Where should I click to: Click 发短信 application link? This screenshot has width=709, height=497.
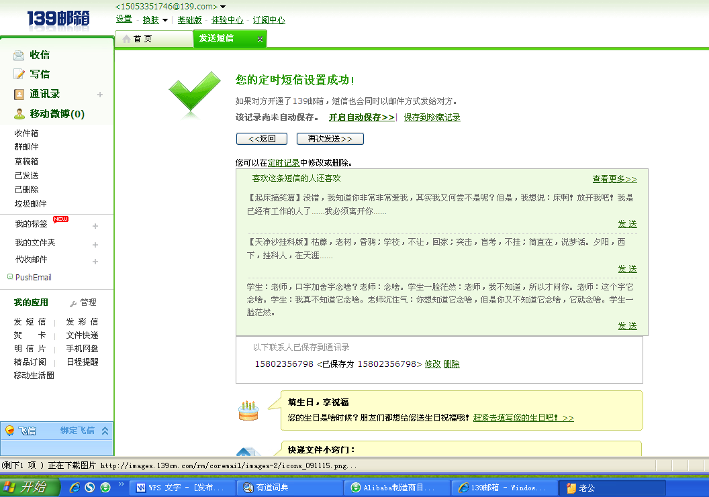point(30,322)
